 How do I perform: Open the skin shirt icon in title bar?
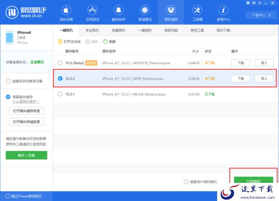(248, 3)
